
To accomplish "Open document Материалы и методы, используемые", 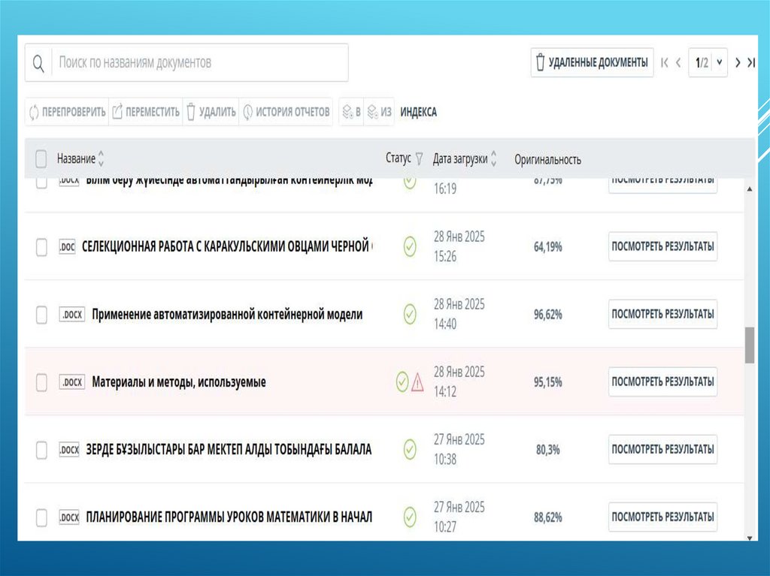I will point(179,382).
